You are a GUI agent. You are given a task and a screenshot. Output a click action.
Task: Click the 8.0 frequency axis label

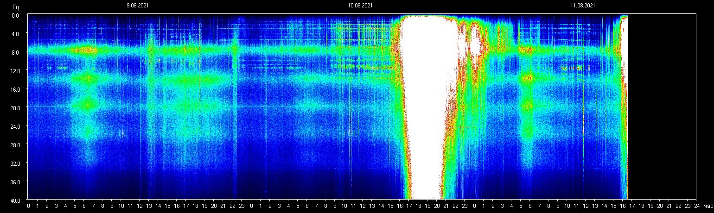[15, 52]
